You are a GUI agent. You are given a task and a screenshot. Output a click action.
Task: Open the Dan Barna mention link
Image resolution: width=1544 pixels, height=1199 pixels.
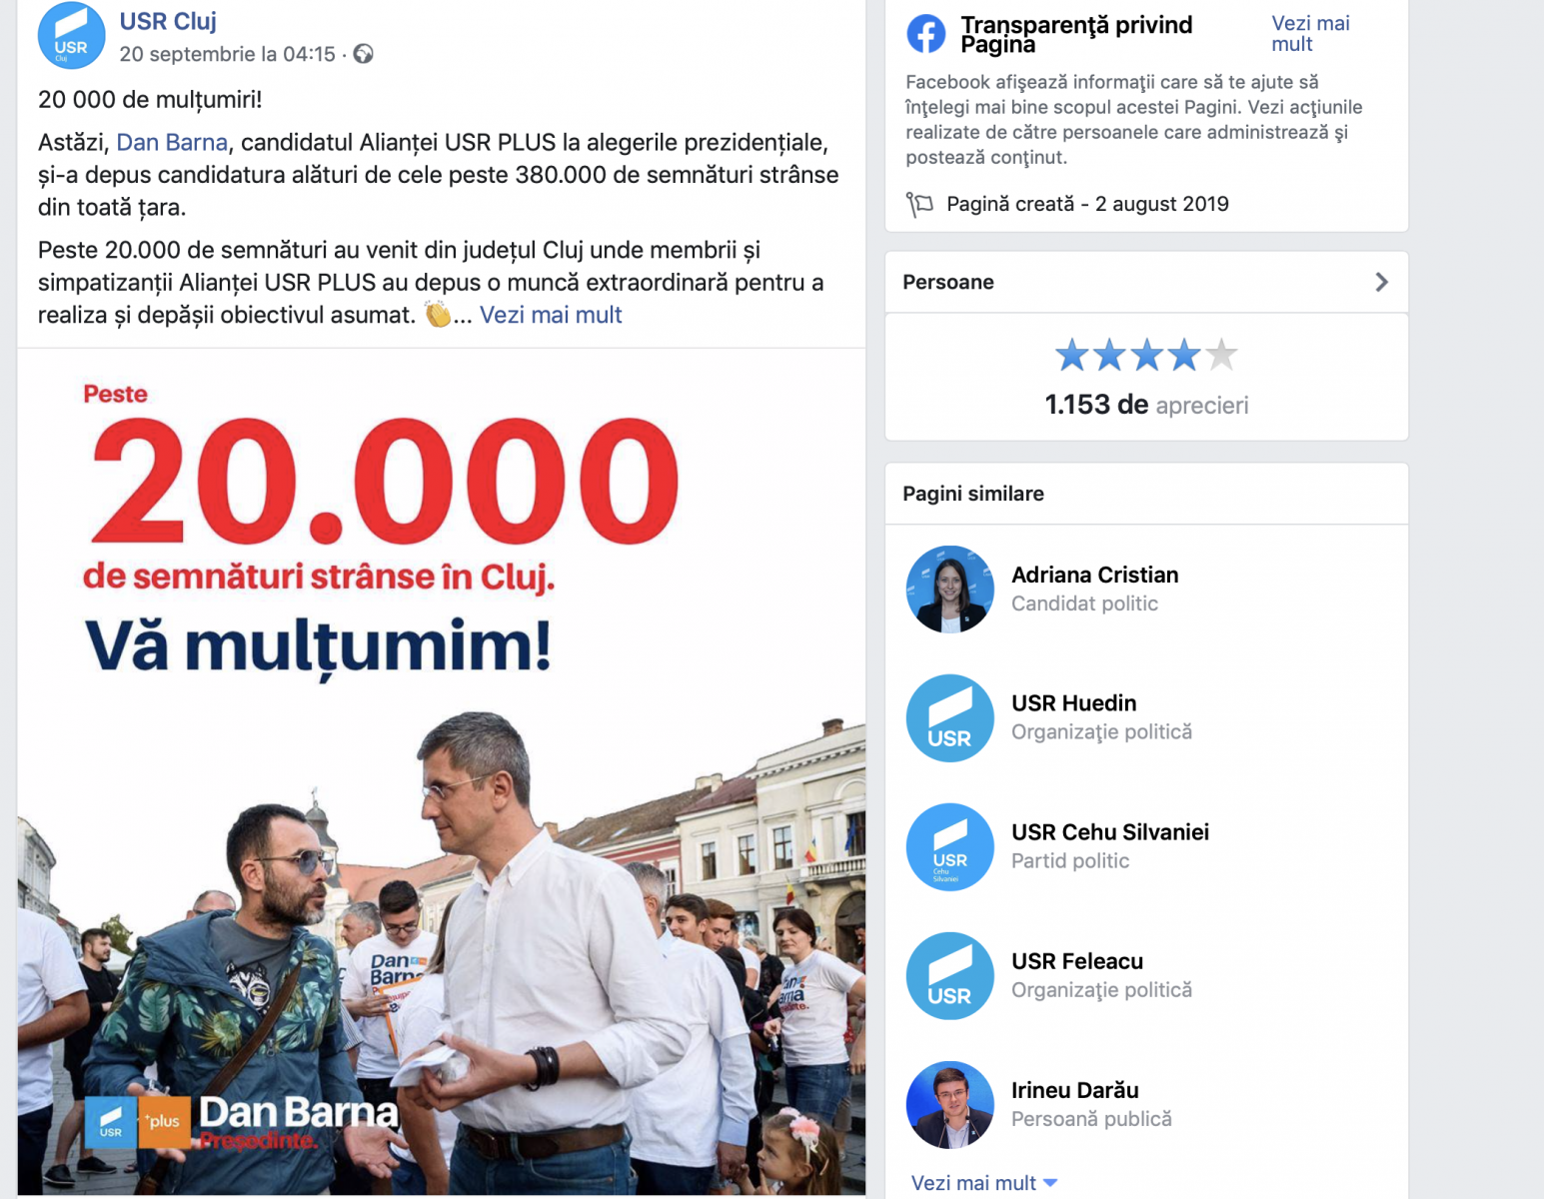172,143
